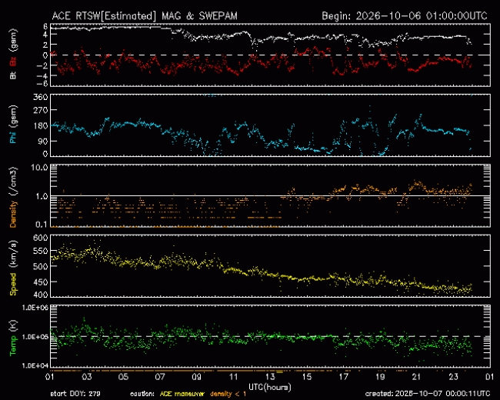
Task: Click the '05' hour label on time axis
Action: [123, 377]
